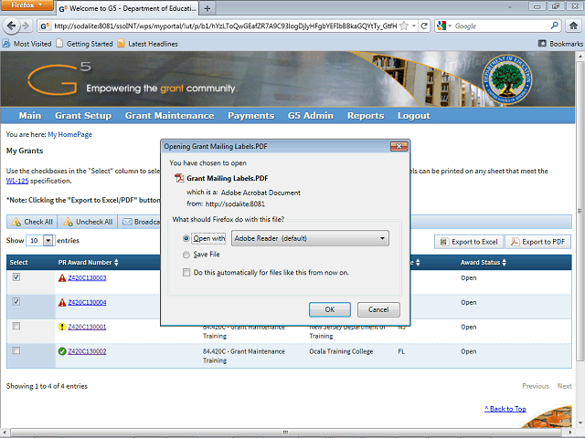Click the Previous pagination link
The image size is (585, 438).
tap(536, 386)
